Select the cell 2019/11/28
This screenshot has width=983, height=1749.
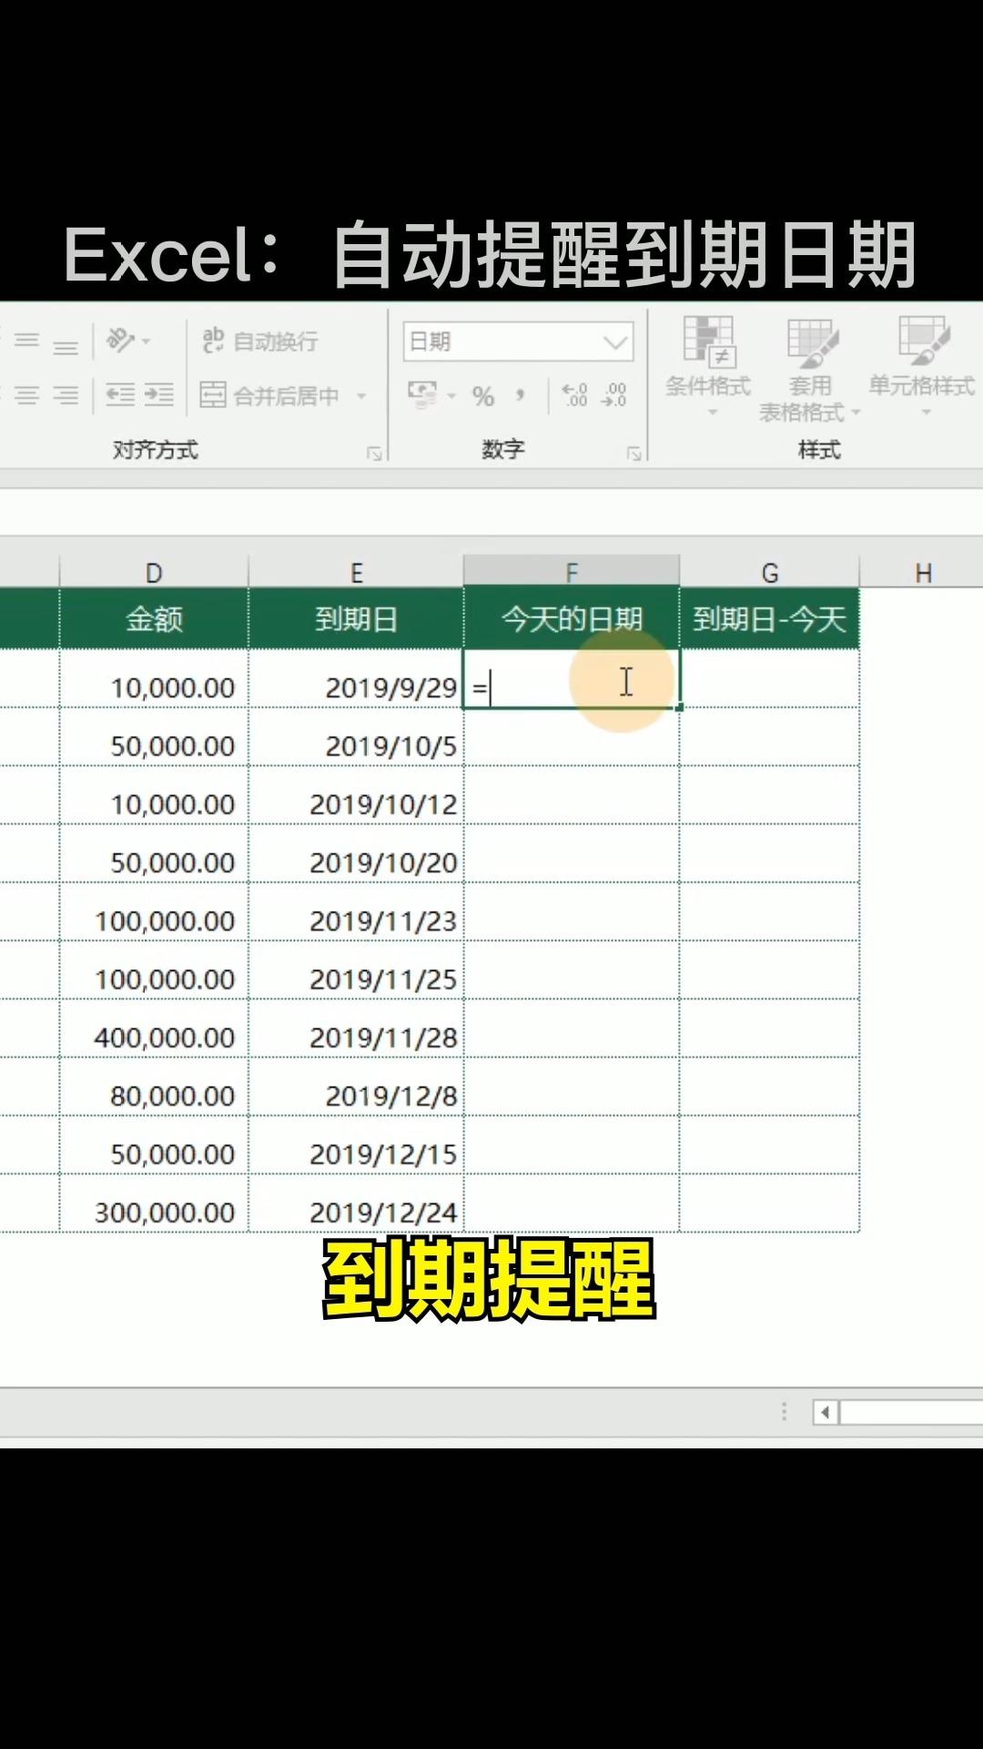point(356,1028)
